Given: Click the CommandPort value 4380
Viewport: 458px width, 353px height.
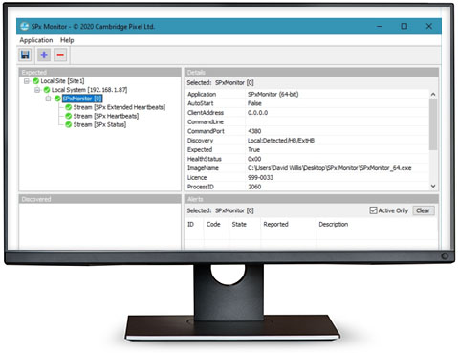Looking at the screenshot, I should [254, 131].
